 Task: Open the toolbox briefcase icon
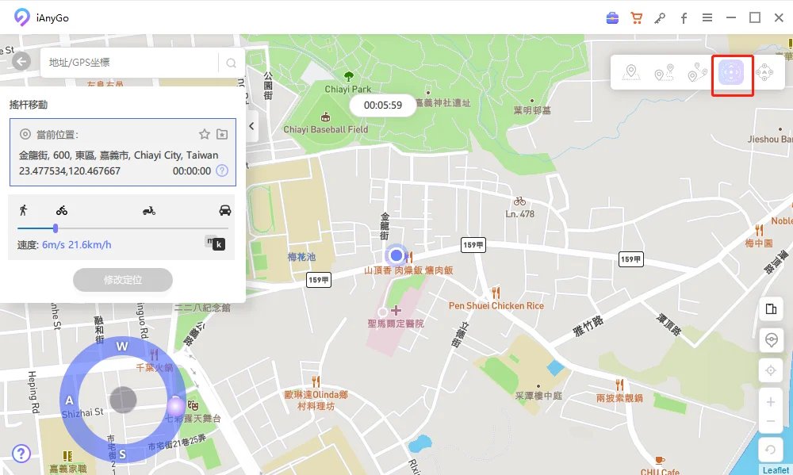612,17
